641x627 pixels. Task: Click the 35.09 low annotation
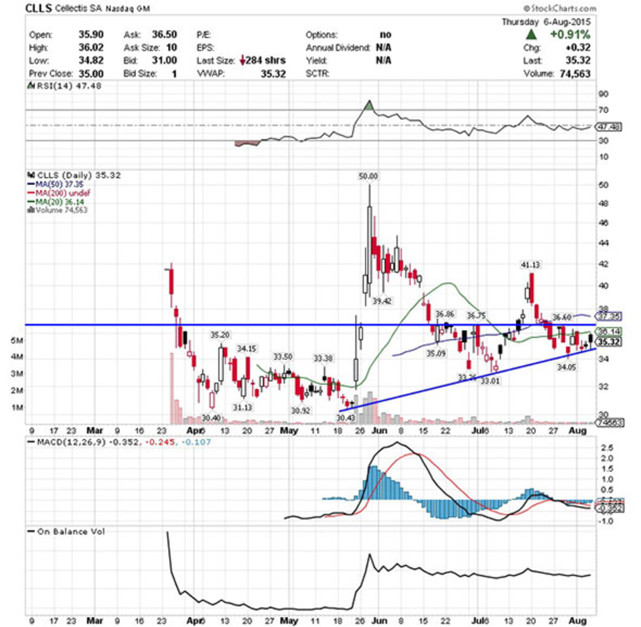point(436,353)
